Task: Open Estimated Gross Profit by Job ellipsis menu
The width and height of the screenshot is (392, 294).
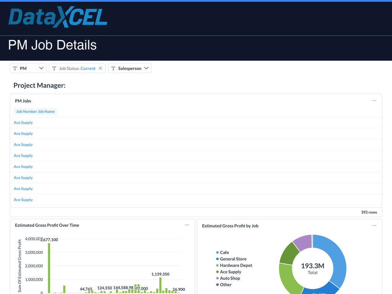Action: (x=374, y=225)
